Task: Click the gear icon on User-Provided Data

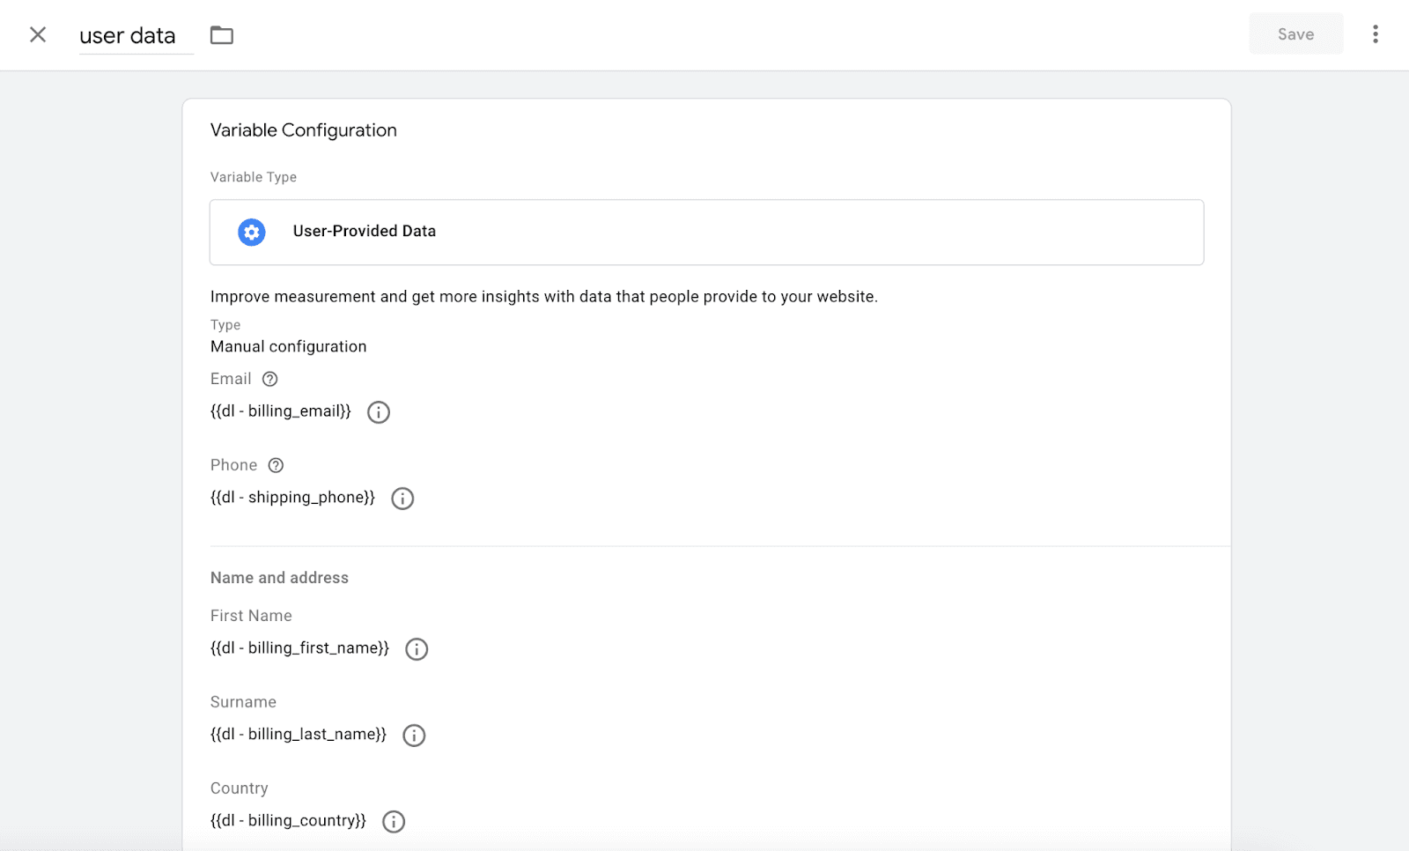Action: click(252, 232)
